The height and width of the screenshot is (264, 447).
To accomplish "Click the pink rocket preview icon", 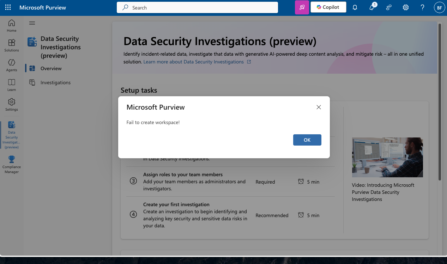I will coord(302,7).
